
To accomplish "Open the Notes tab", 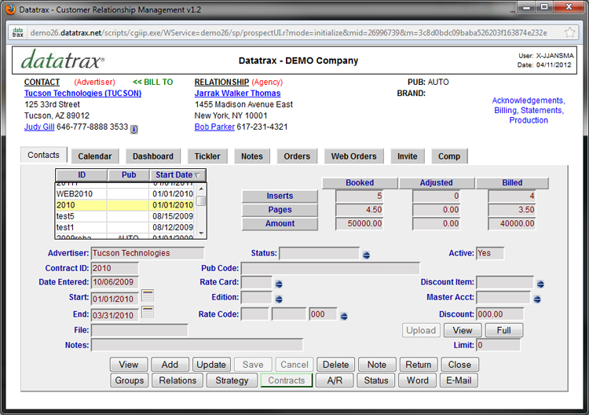I will (251, 156).
